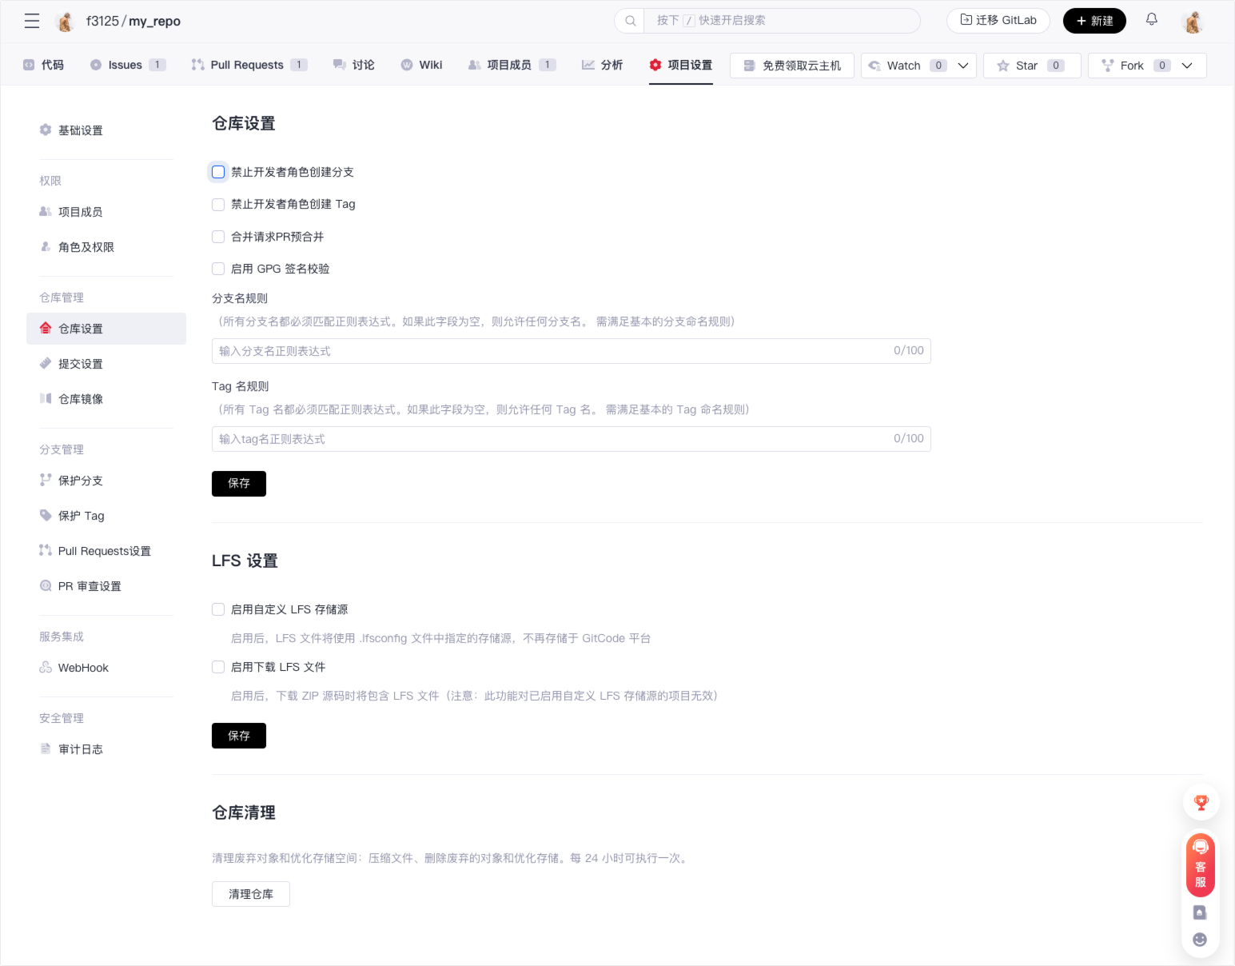Open the trophy icon floating button

click(1201, 802)
